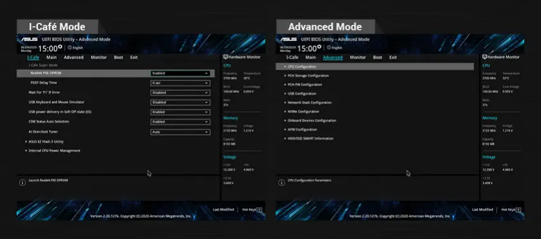This screenshot has width=541, height=239.
Task: Expand NVMe Configuration
Action: point(301,111)
